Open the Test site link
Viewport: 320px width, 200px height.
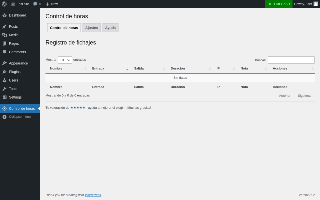coord(20,4)
